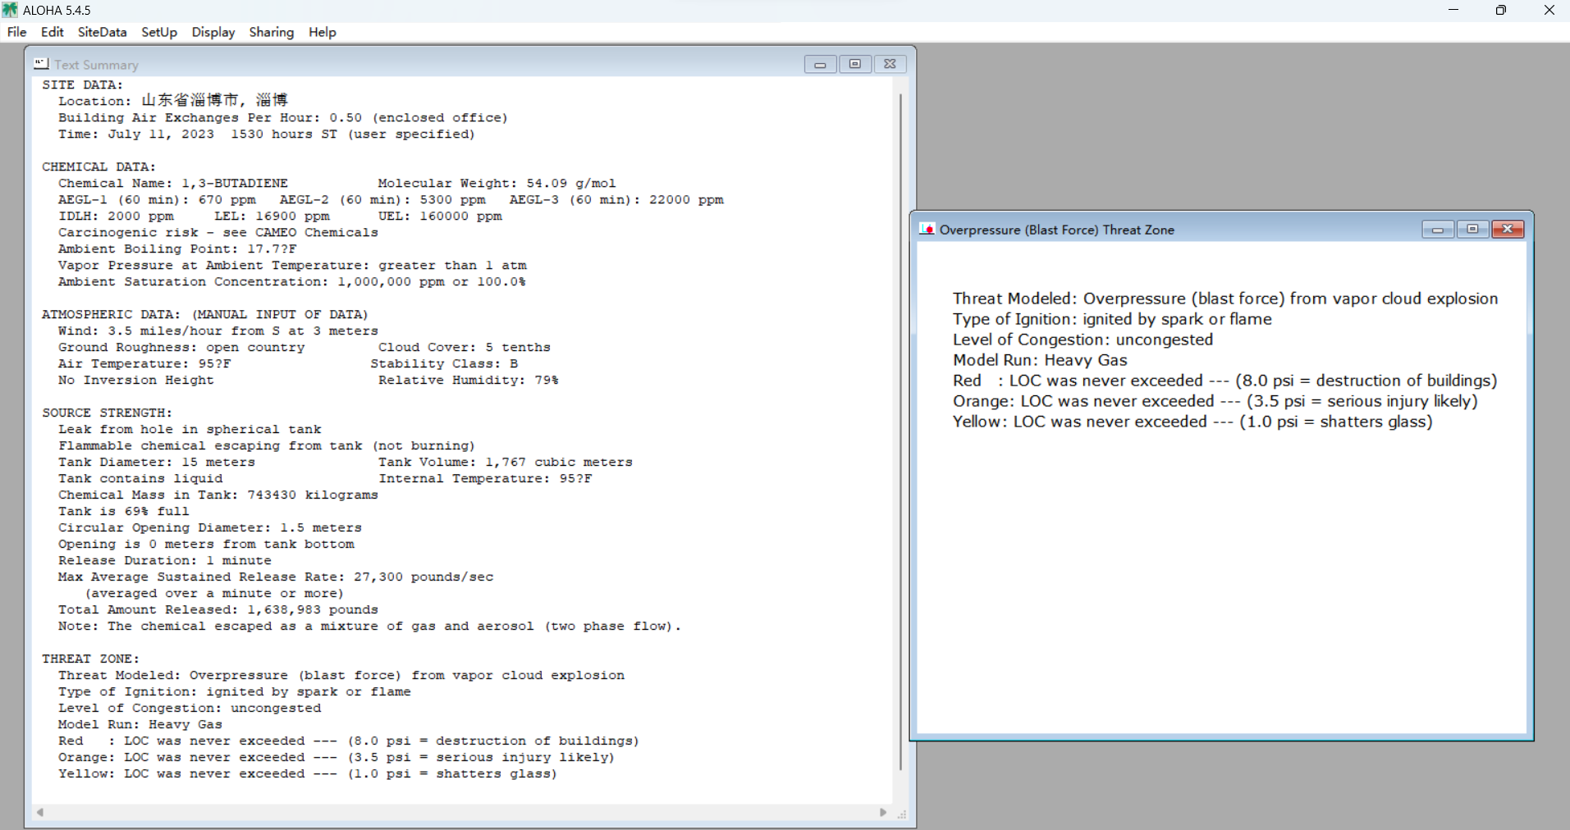The height and width of the screenshot is (830, 1570).
Task: Maximize the Overpressure Threat Zone window
Action: [1472, 229]
